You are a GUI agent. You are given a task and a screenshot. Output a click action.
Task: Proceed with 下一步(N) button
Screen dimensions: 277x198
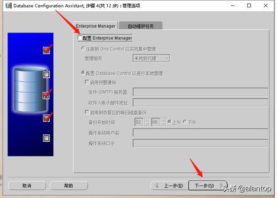(x=208, y=185)
